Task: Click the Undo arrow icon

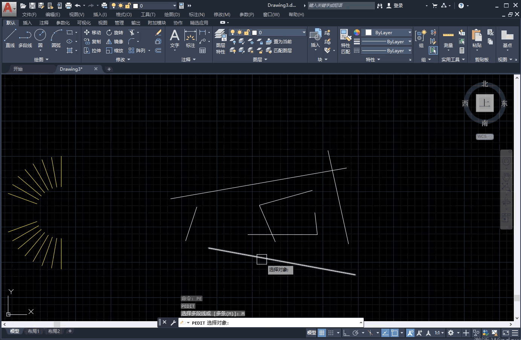Action: [78, 5]
